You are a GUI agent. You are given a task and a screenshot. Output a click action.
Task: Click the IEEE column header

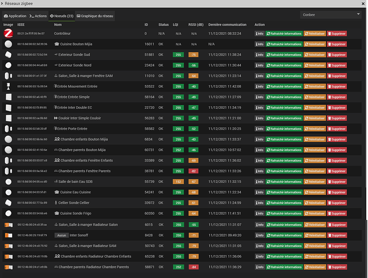pos(21,24)
